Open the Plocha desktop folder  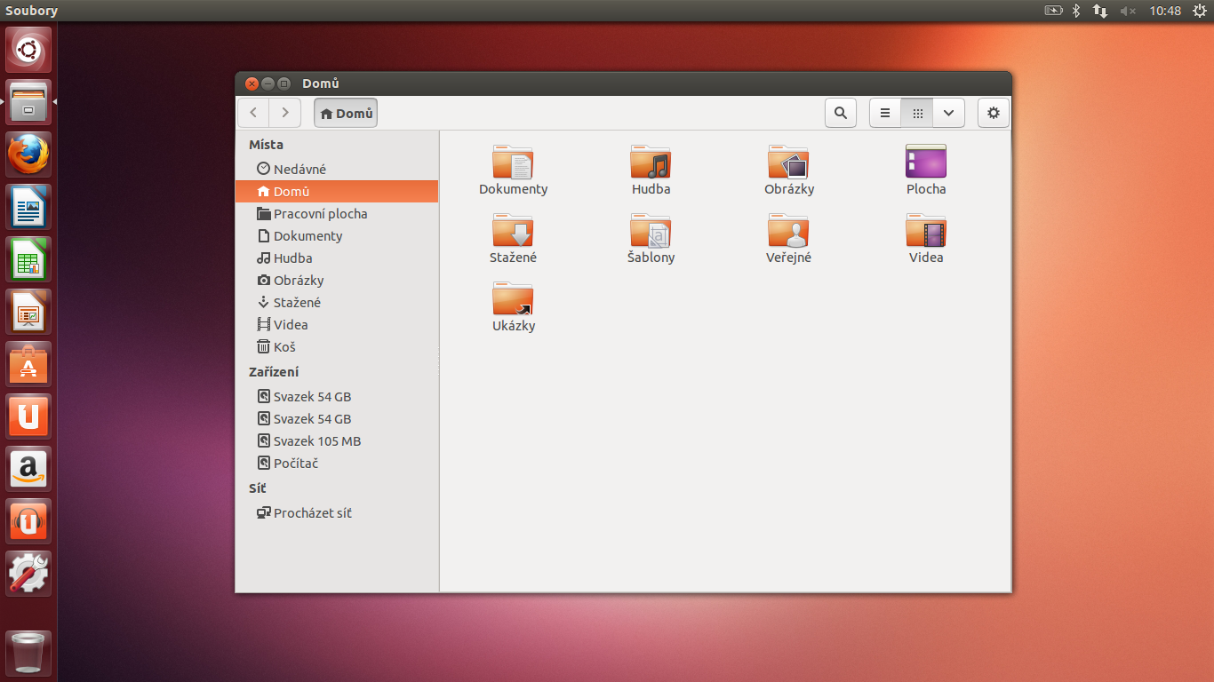(x=925, y=163)
